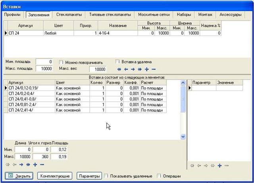Viewport: 254px width, 183px height.
Task: Click the plus icon under the elements table
Action: click(35, 164)
